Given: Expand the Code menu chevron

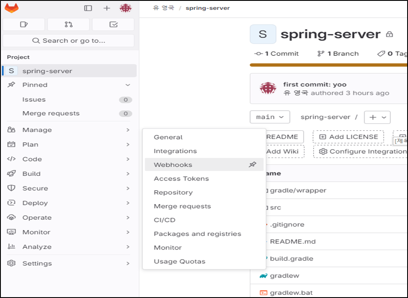Looking at the screenshot, I should click(128, 159).
